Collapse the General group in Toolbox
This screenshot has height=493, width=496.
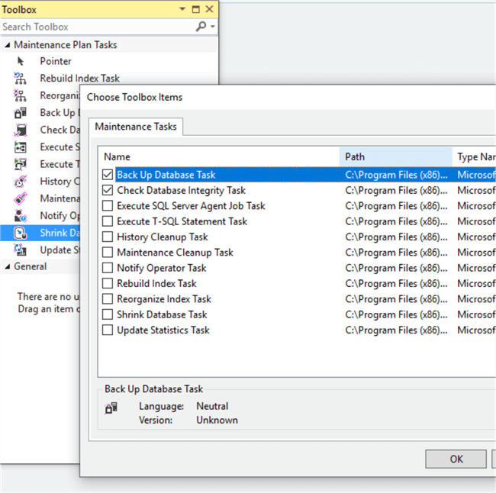point(7,267)
